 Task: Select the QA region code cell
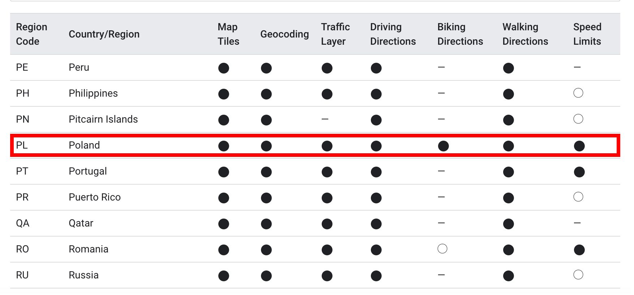(x=22, y=223)
